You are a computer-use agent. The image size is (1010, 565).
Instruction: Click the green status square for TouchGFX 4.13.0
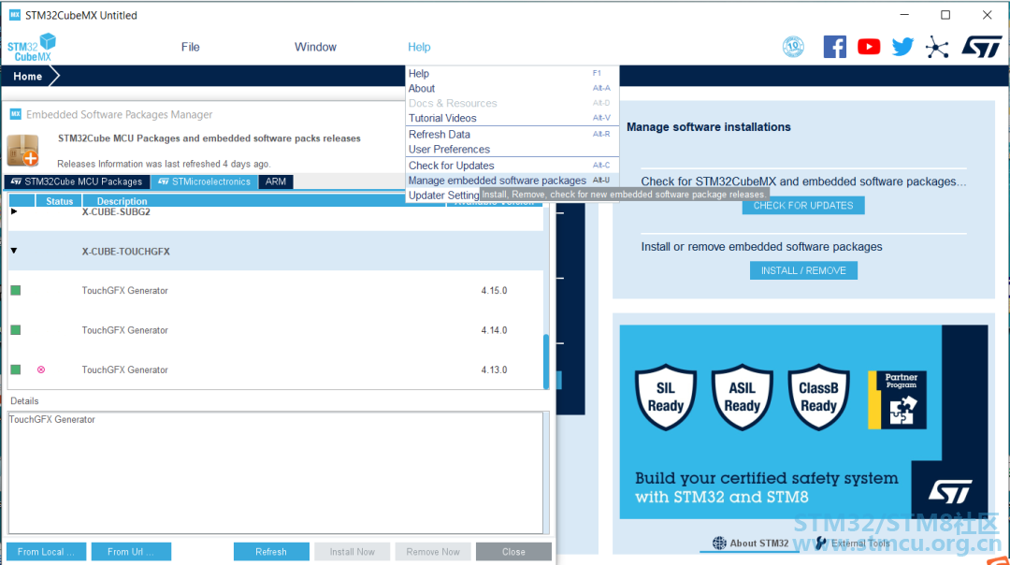click(x=16, y=369)
